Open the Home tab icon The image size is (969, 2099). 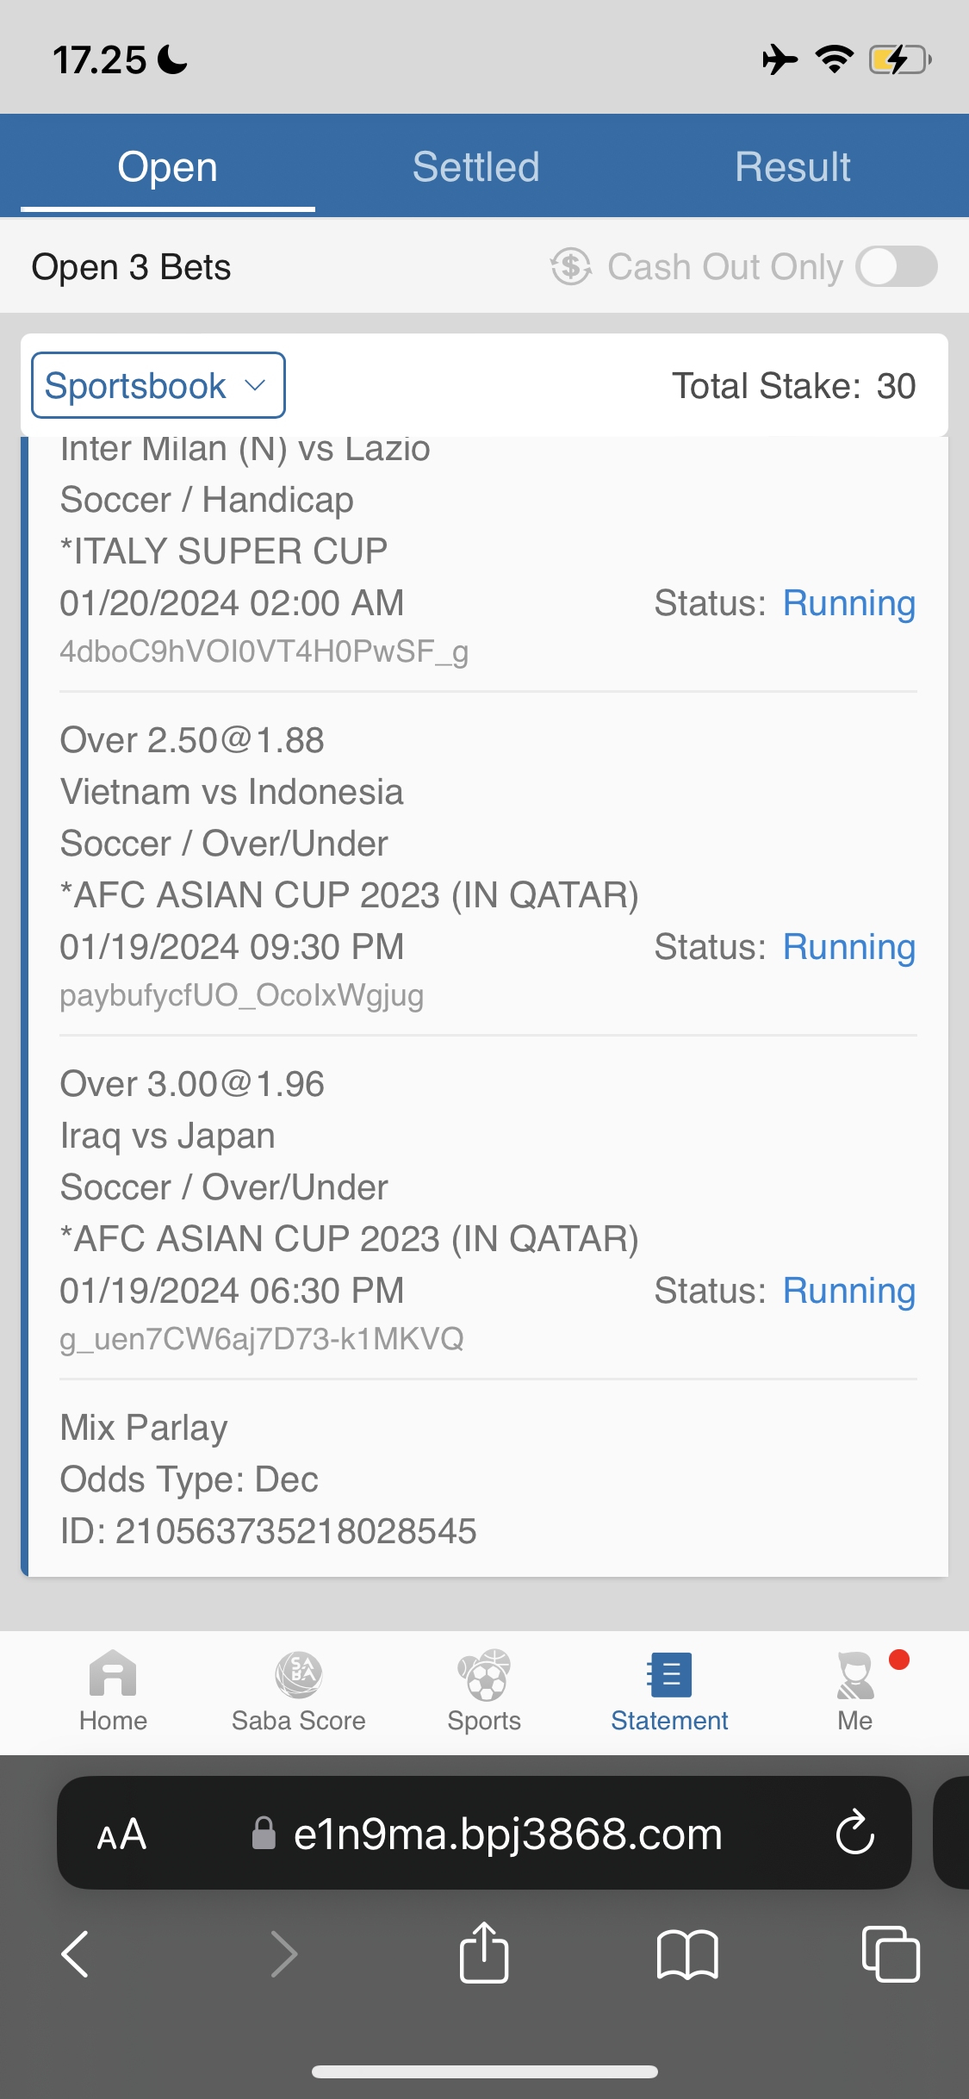click(113, 1674)
